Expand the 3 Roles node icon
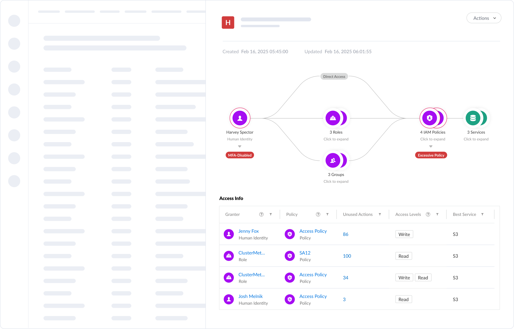514x329 pixels. coord(333,118)
